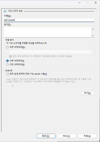Toggle the adapter sharing checkbox (관리 운영 체제)

(10, 56)
